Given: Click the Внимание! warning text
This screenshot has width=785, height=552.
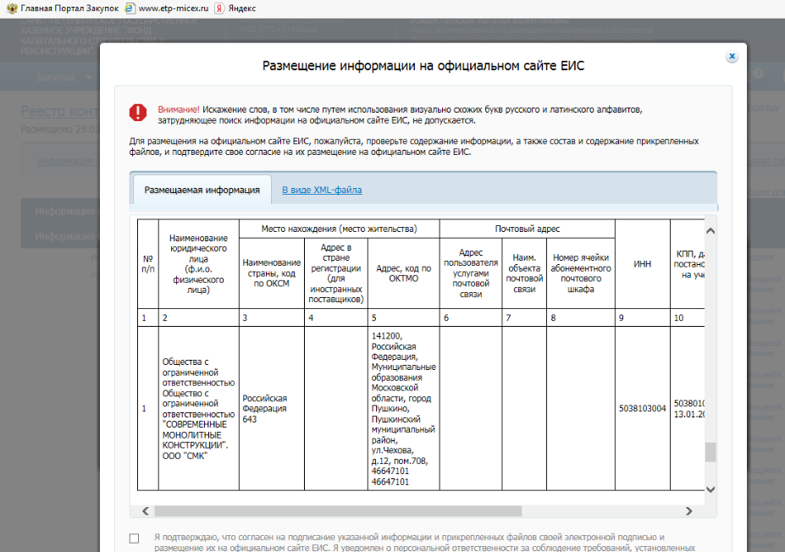Looking at the screenshot, I should click(178, 109).
